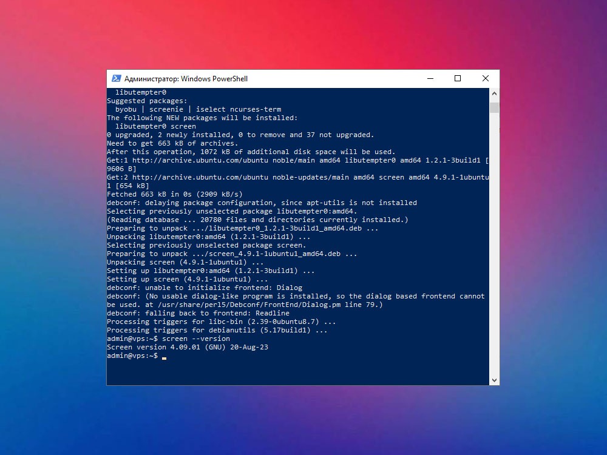607x455 pixels.
Task: Click 'debconf: delaying package configuration' line
Action: pos(262,203)
